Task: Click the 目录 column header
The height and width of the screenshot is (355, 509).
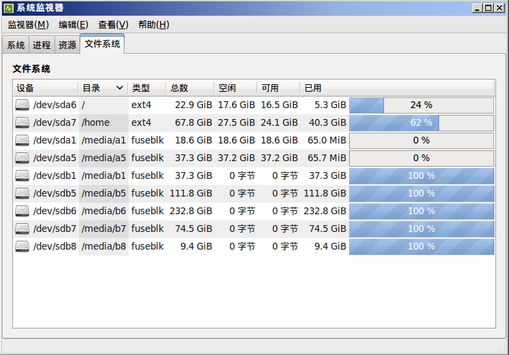Action: [103, 88]
